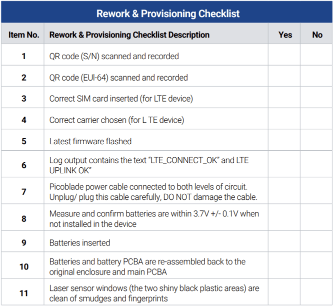Screen dimensions: 335x306
Task: Click the Rework & Provisioning Checklist title
Action: coord(167,14)
